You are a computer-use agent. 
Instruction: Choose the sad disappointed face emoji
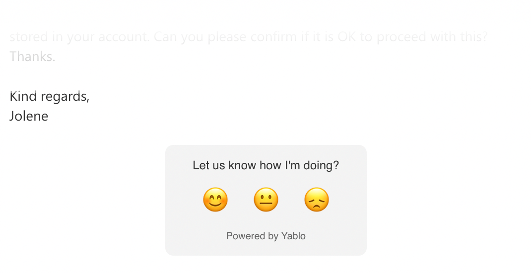(x=317, y=200)
